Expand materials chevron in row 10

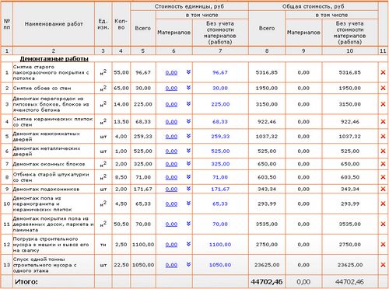pos(188,204)
